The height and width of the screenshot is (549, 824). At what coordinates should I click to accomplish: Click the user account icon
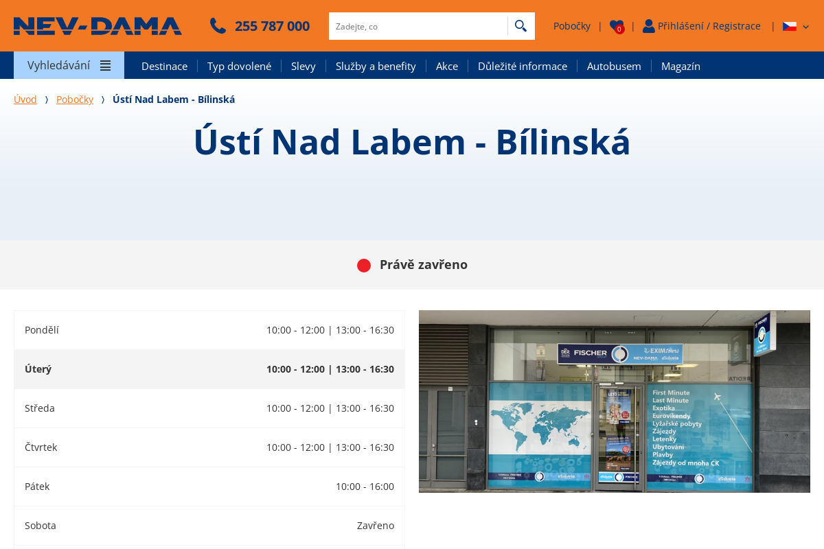648,26
